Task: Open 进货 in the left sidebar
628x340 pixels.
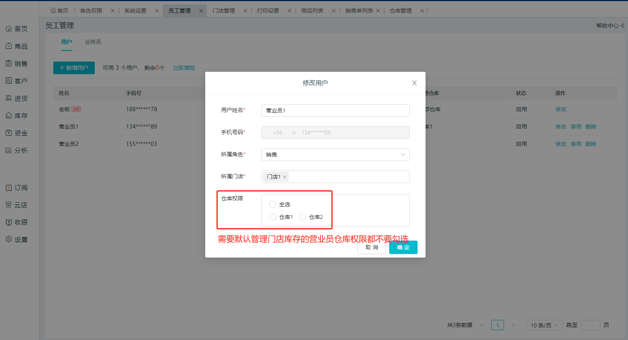Action: click(x=17, y=98)
